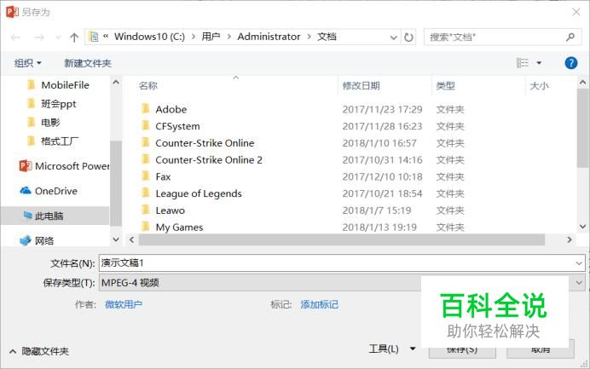Close the 另存为 dialog
Screen dimensions: 590x369
click(576, 12)
